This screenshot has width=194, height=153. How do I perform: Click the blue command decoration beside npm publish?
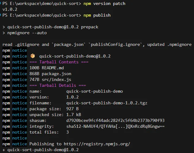click(x=1, y=15)
